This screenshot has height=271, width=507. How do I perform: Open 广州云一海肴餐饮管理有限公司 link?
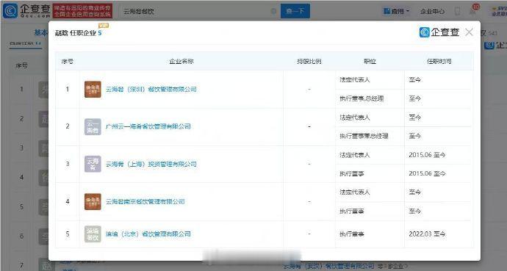(x=148, y=126)
